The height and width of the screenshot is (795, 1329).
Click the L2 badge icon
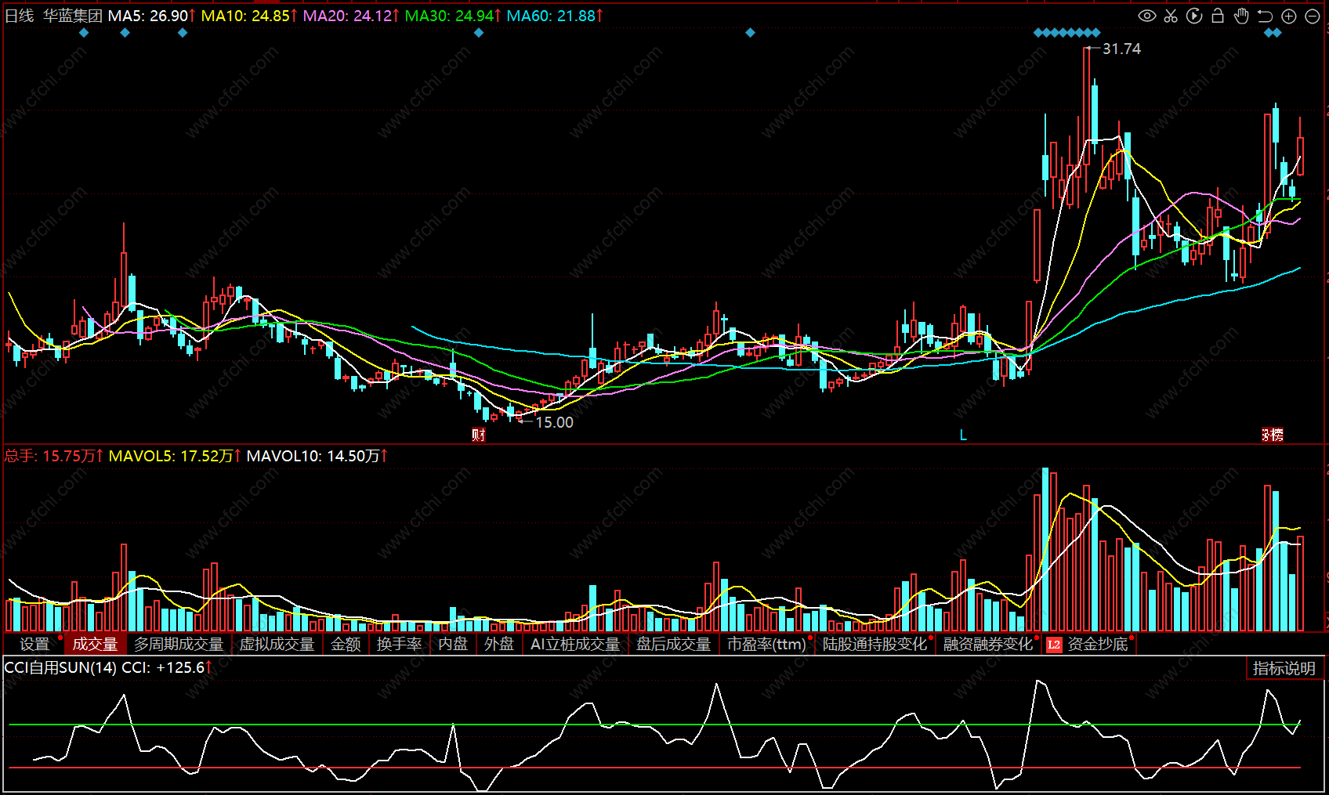pos(1054,645)
